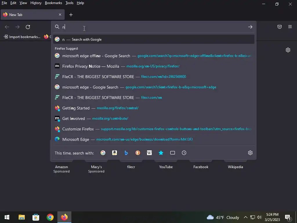Open the Firefox application menu
297x223 pixels.
click(x=290, y=27)
